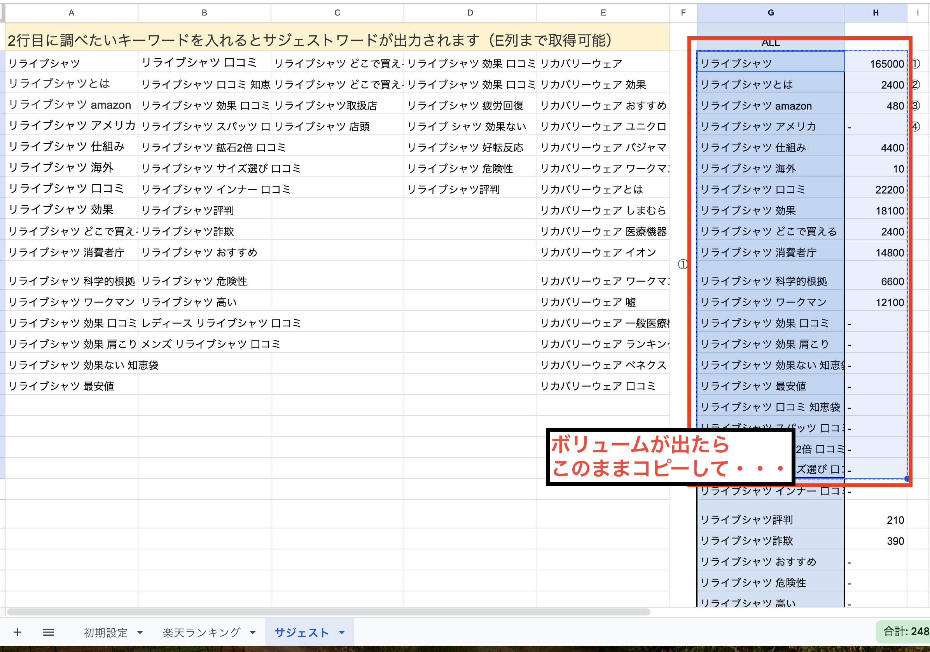930x652 pixels.
Task: Select column D header
Action: coord(470,12)
